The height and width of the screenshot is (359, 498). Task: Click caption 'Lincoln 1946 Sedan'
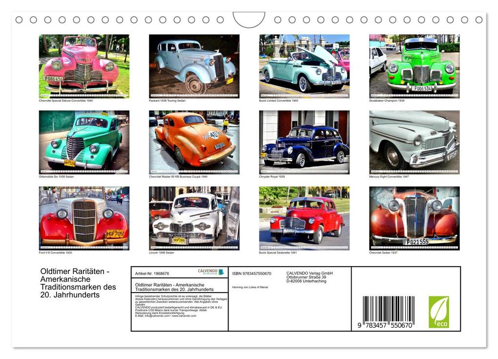coord(161,253)
